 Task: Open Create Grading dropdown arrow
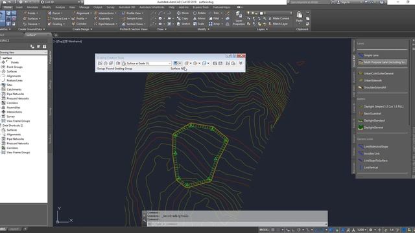pyautogui.click(x=180, y=63)
